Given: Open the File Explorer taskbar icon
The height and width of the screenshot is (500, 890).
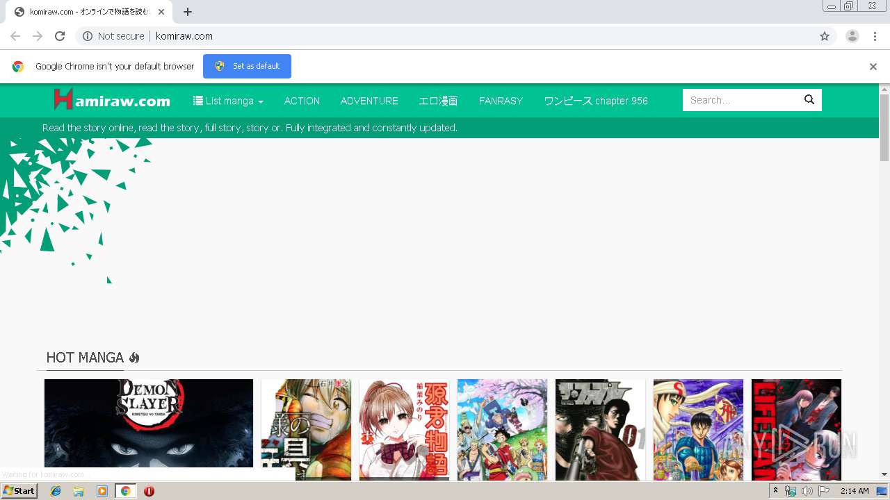Looking at the screenshot, I should [x=79, y=491].
